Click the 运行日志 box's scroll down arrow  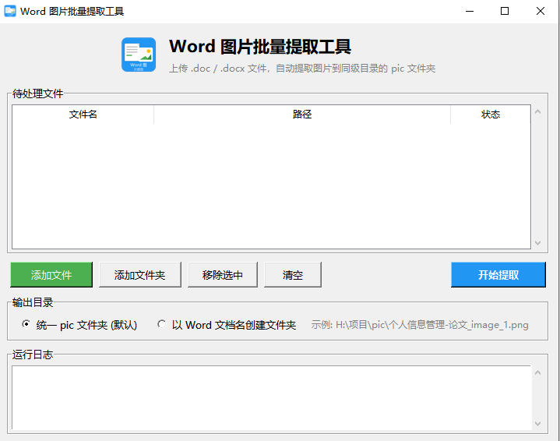(538, 424)
